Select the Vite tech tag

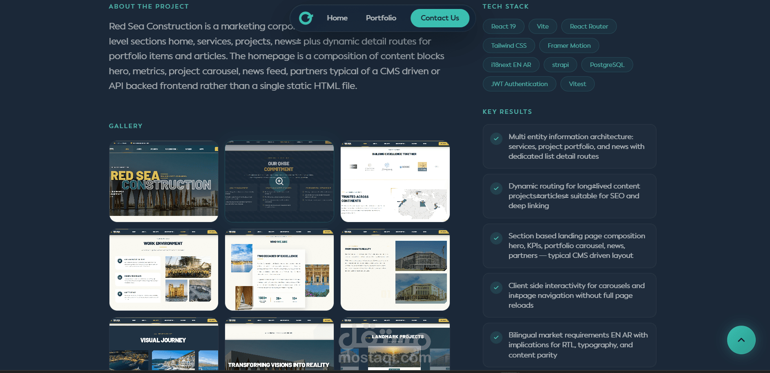(542, 27)
